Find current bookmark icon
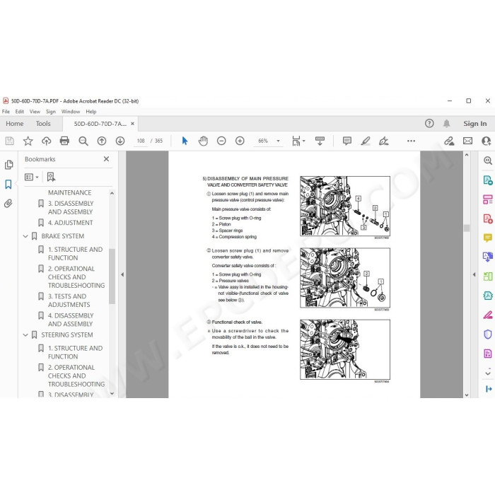This screenshot has width=495, height=495. tap(51, 177)
